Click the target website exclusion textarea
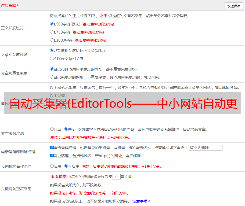The height and width of the screenshot is (206, 245). [146, 117]
